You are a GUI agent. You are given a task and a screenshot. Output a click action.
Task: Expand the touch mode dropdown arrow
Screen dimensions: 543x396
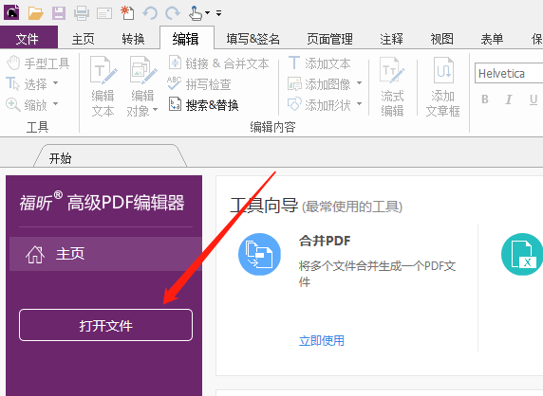[x=207, y=12]
